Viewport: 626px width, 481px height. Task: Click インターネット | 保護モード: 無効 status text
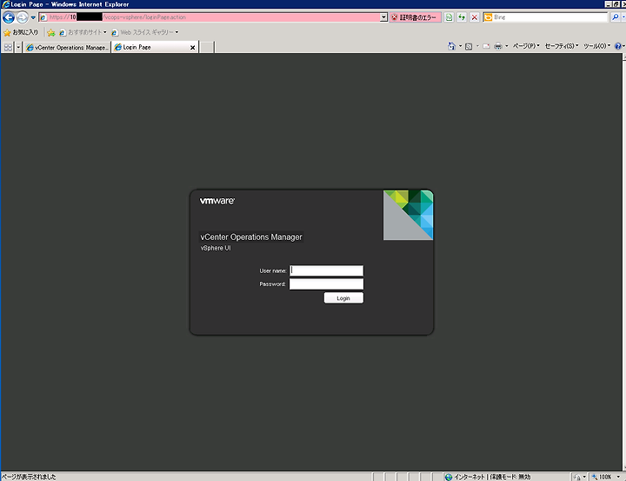(x=492, y=477)
